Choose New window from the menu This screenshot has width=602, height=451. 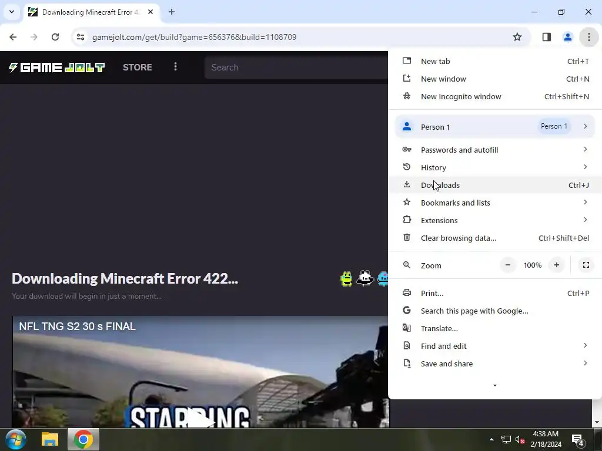(495, 79)
